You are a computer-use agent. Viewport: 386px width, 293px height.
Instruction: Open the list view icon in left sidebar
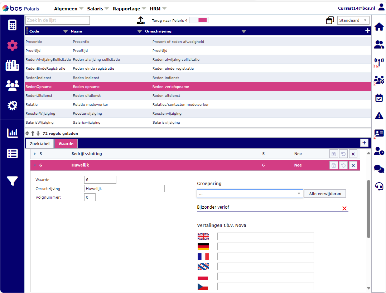pyautogui.click(x=12, y=154)
